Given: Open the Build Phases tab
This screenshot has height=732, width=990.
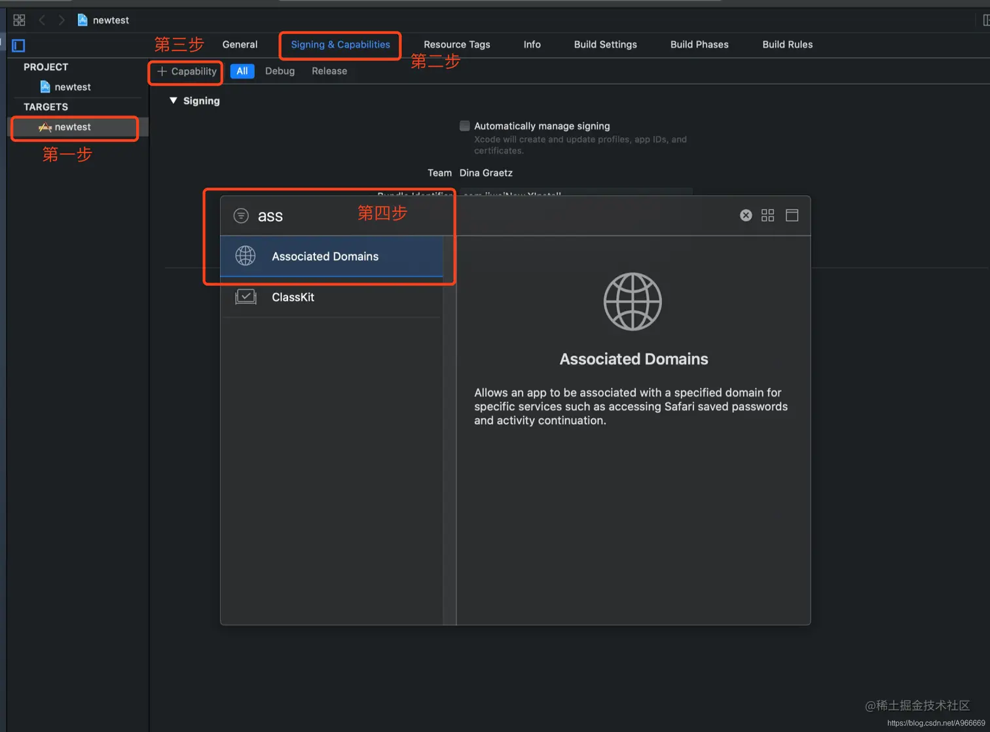Looking at the screenshot, I should tap(699, 44).
